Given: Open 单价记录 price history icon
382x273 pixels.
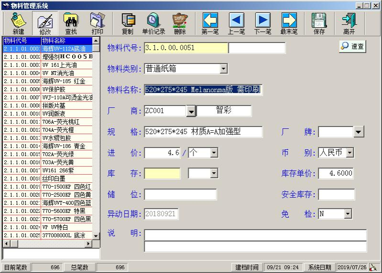Looking at the screenshot, I should click(x=153, y=23).
